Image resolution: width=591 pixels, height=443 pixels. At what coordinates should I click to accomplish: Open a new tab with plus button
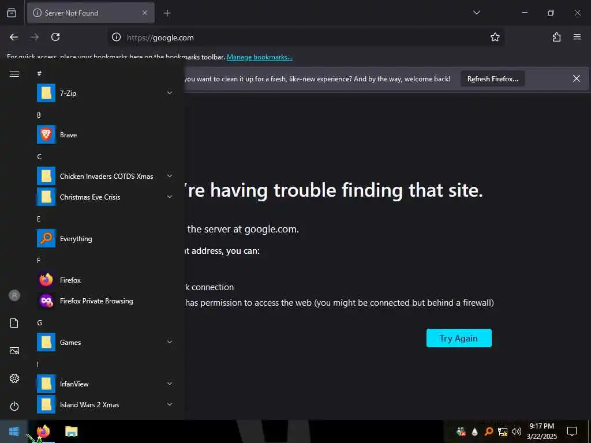click(x=167, y=13)
